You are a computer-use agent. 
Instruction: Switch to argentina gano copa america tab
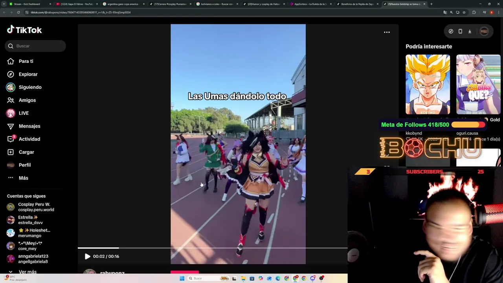click(x=123, y=4)
